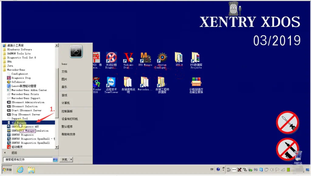Open 设备和打印机 in Start menu
The width and height of the screenshot is (311, 176).
(70, 119)
